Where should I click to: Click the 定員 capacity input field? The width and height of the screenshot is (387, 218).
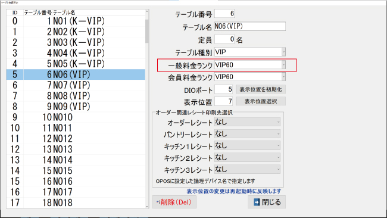pyautogui.click(x=224, y=39)
